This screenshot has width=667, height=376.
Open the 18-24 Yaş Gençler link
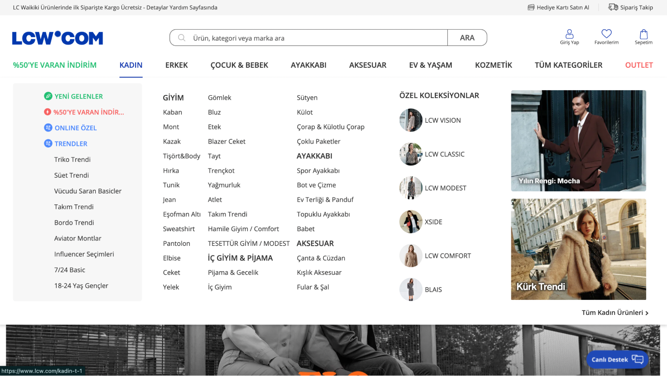click(81, 286)
